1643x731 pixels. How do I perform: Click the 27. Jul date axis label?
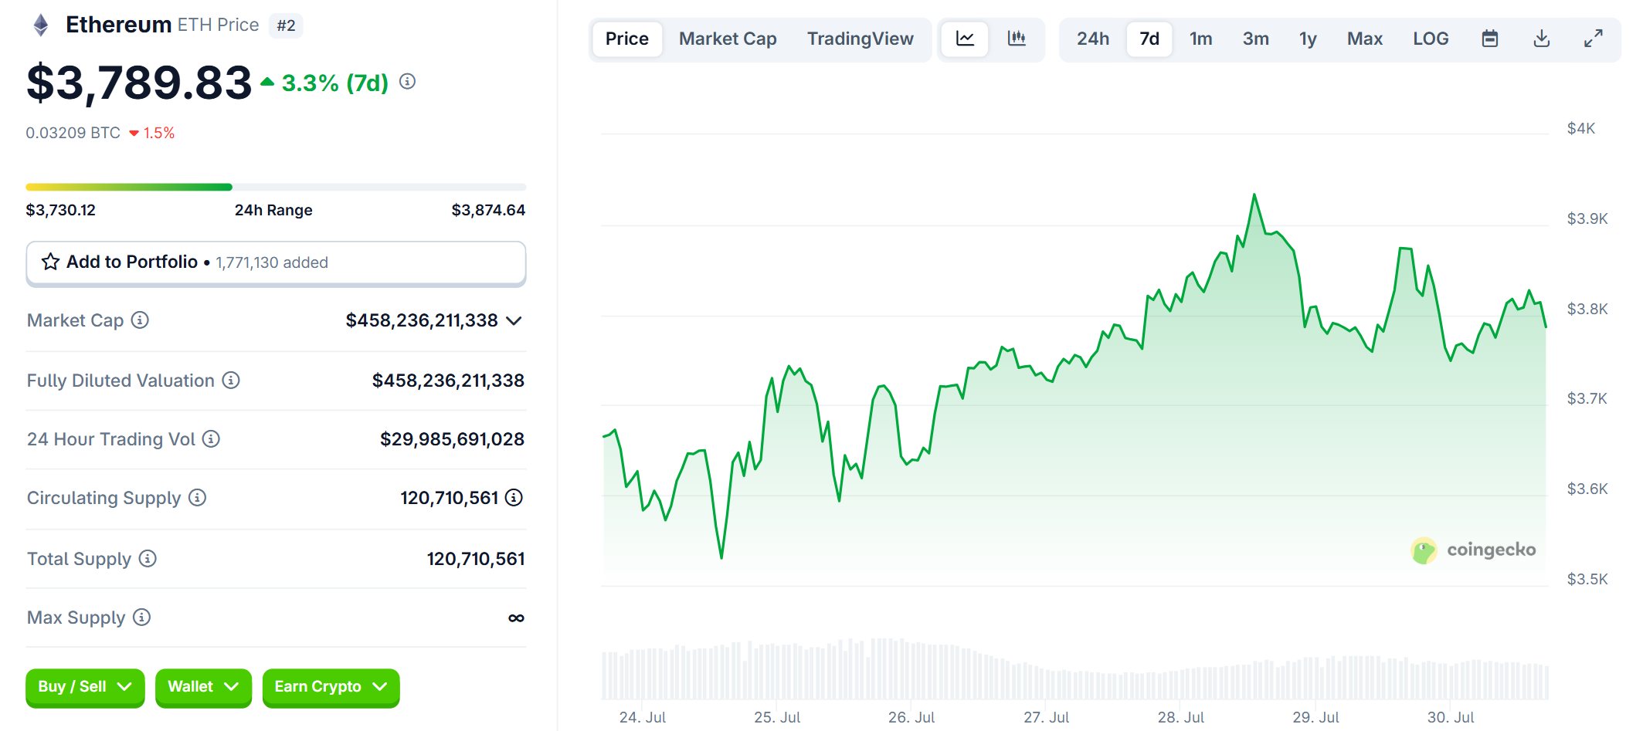pos(1046,717)
